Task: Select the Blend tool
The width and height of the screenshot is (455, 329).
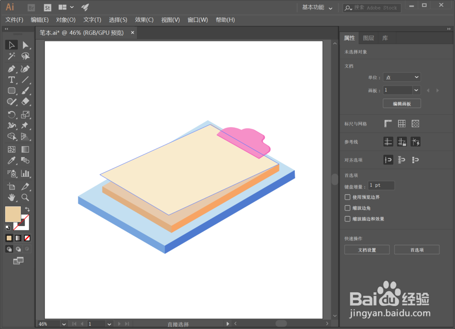Action: tap(25, 160)
